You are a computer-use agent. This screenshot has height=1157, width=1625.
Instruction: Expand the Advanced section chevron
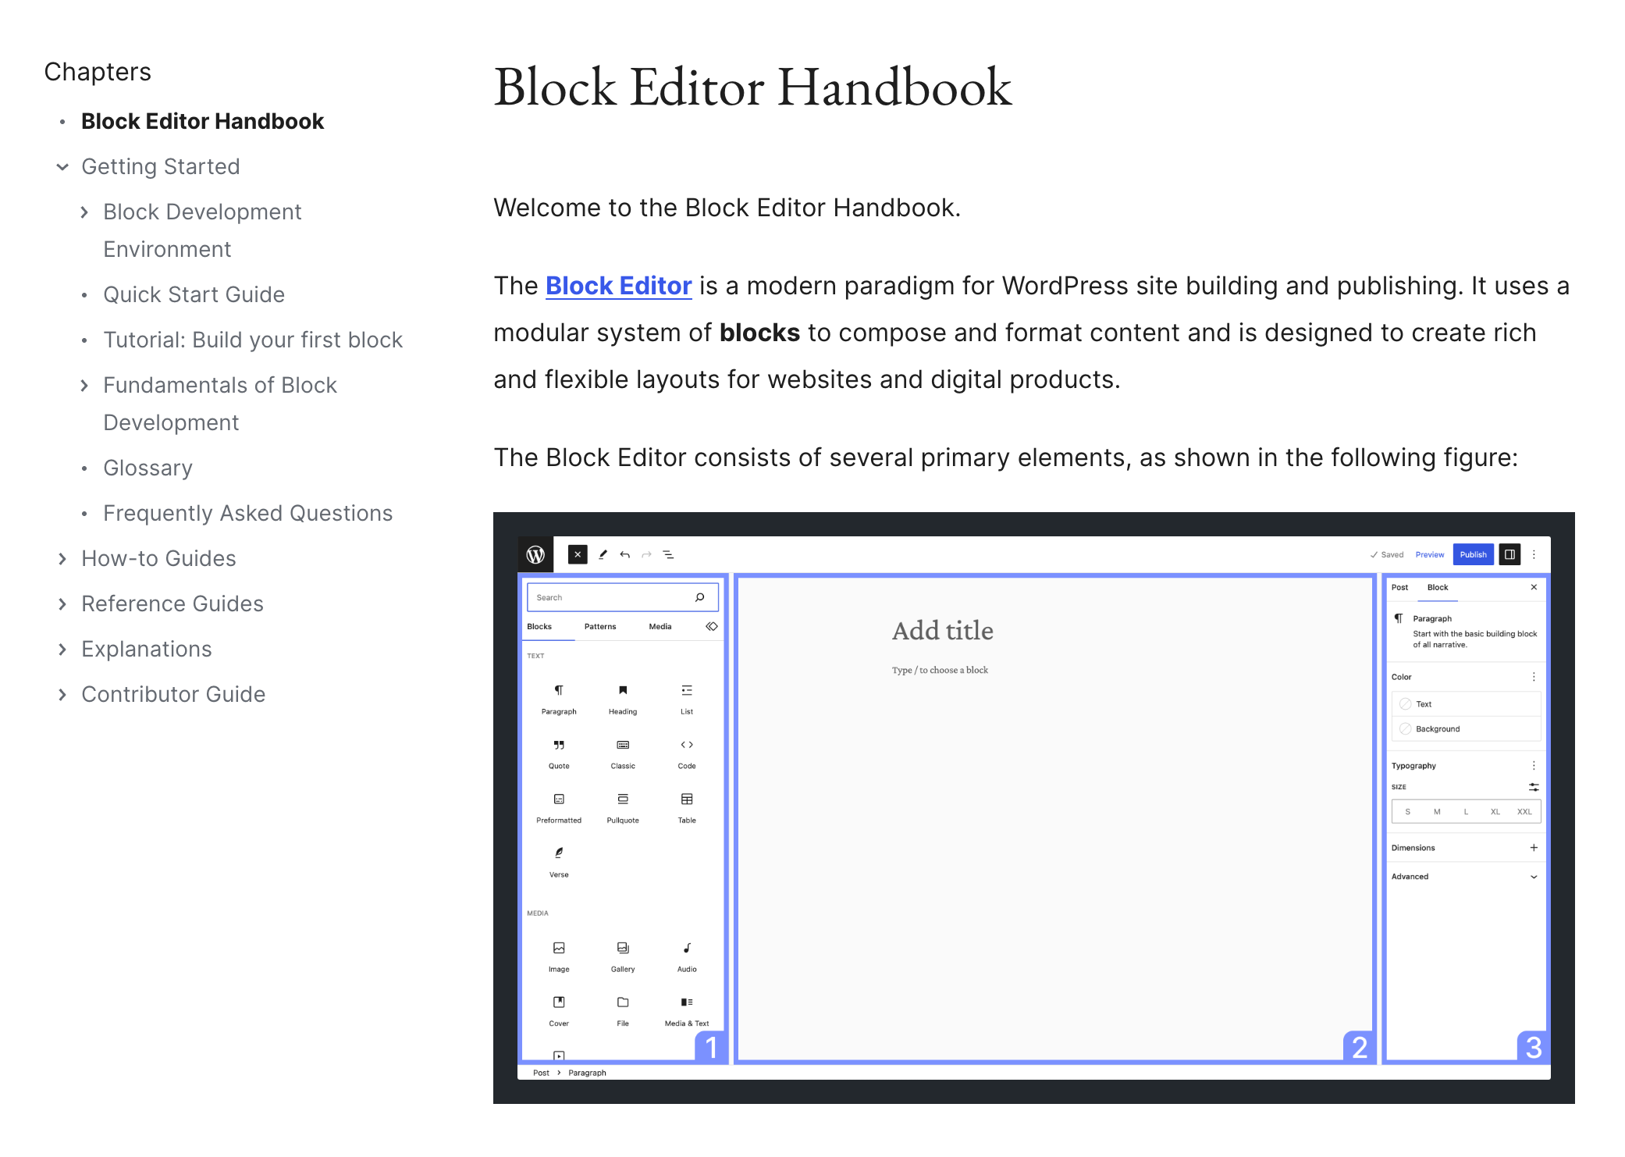click(x=1533, y=877)
